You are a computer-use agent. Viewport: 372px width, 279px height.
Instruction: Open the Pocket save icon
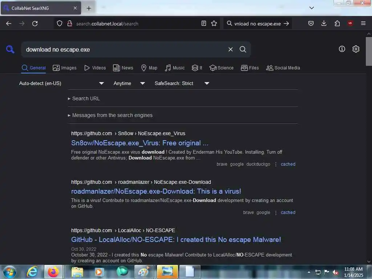[x=311, y=23]
